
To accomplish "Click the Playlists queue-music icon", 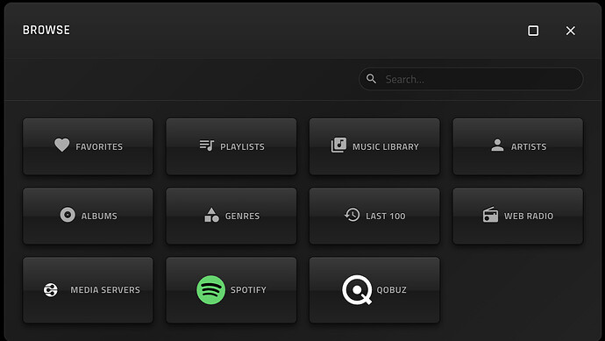I will [x=207, y=145].
